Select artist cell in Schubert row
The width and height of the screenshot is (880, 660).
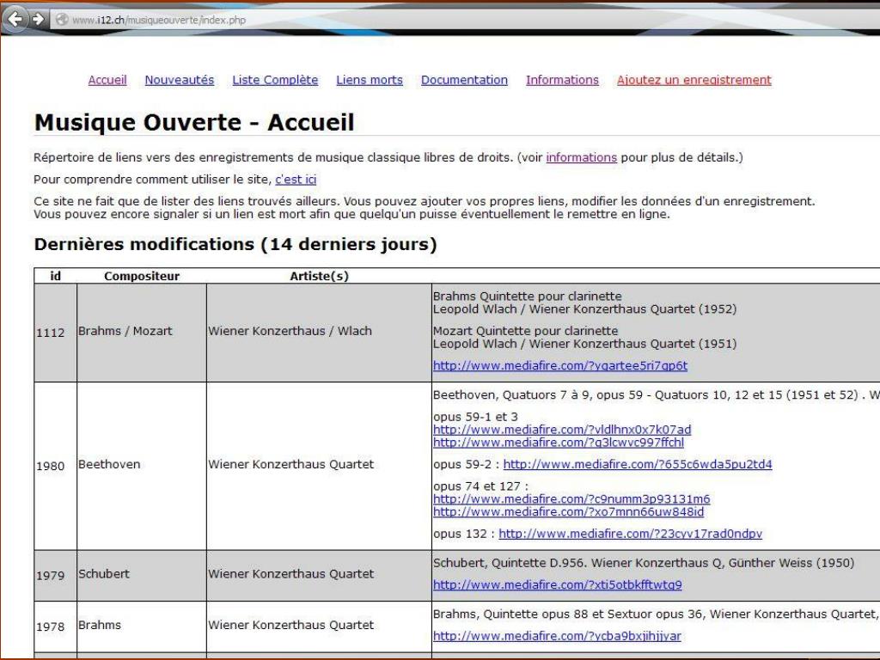click(x=319, y=574)
